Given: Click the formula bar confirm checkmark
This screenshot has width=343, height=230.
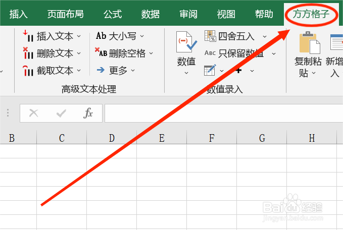Looking at the screenshot, I should [61, 113].
